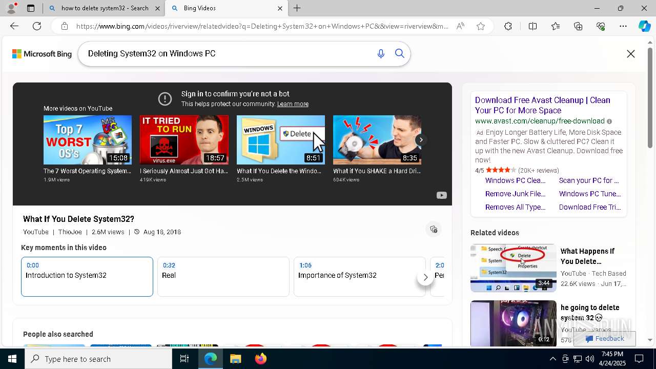Screen dimensions: 656x369
Task: View site information lock icon
Action: 65,26
